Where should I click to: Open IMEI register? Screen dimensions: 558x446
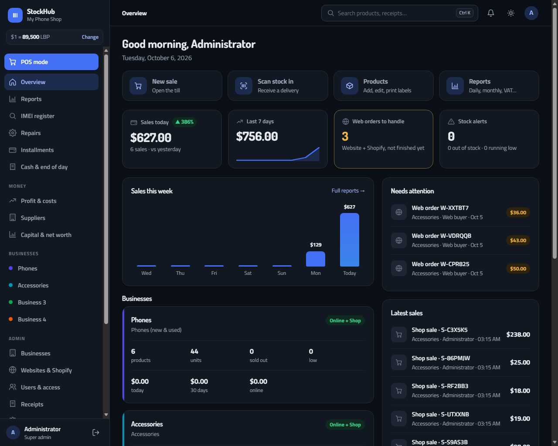51,116
